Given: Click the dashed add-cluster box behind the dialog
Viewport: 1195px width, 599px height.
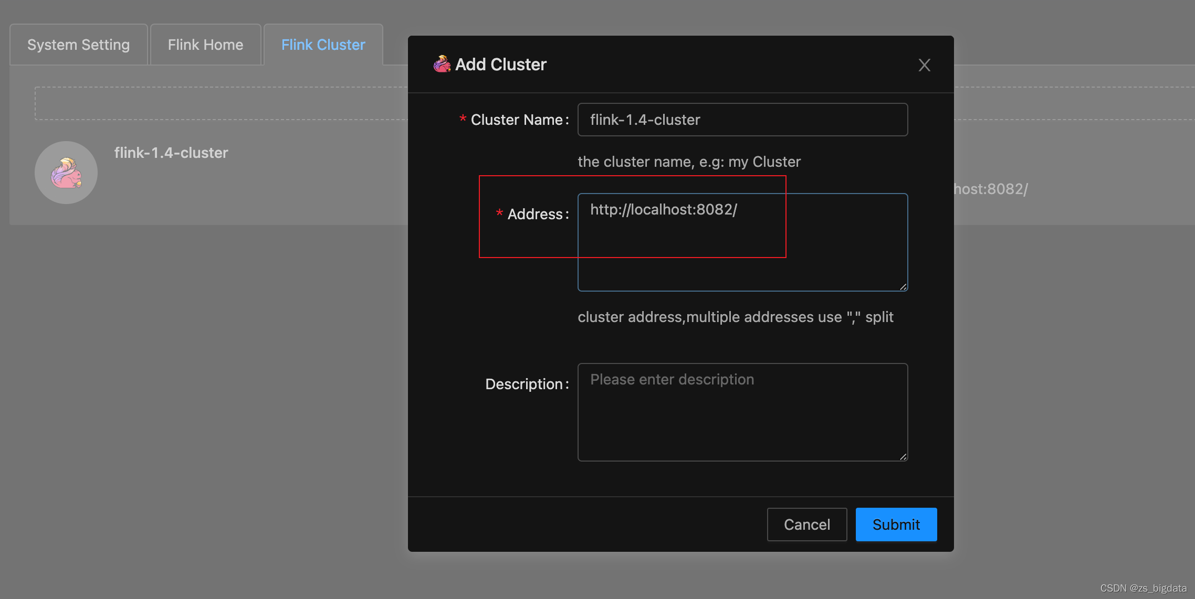Looking at the screenshot, I should (221, 103).
